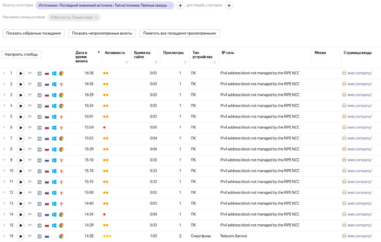Image resolution: width=381 pixels, height=242 pixels.
Task: Click the Russian flag icon in row 7
Action: click(47, 138)
